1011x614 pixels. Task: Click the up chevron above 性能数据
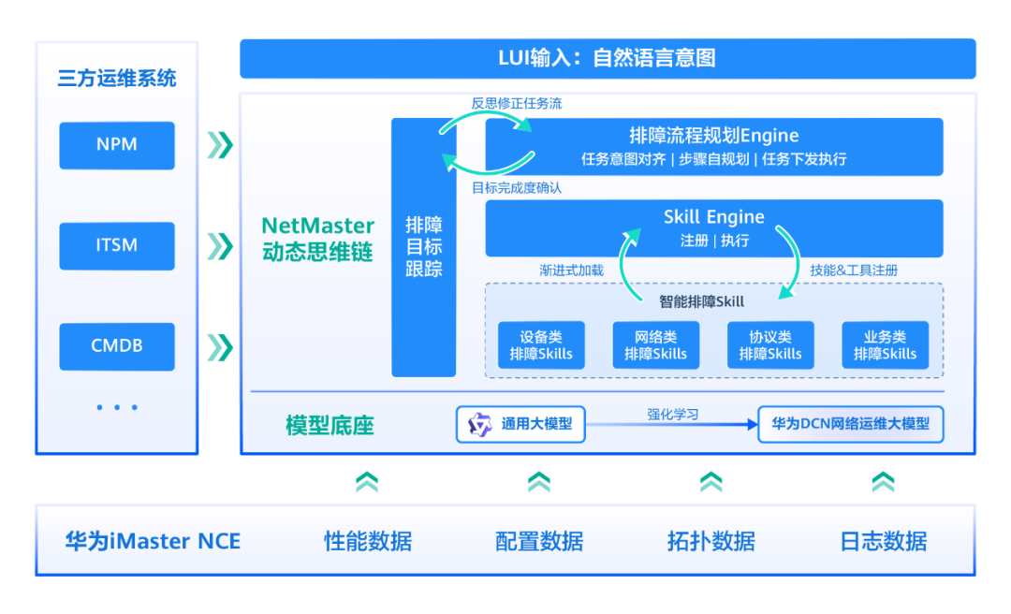[x=367, y=482]
